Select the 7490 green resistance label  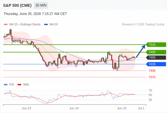coord(156,52)
